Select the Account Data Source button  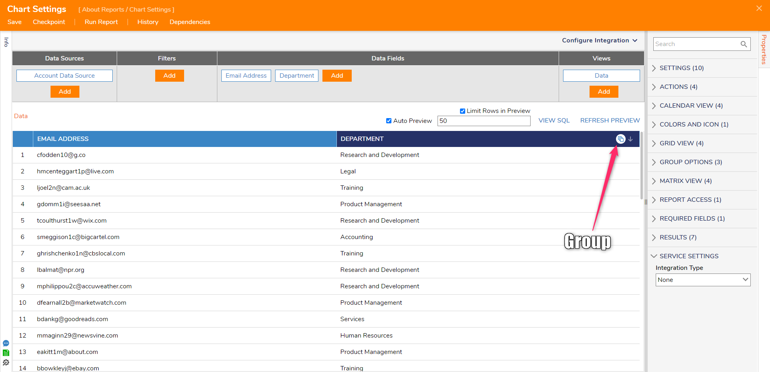(x=65, y=76)
